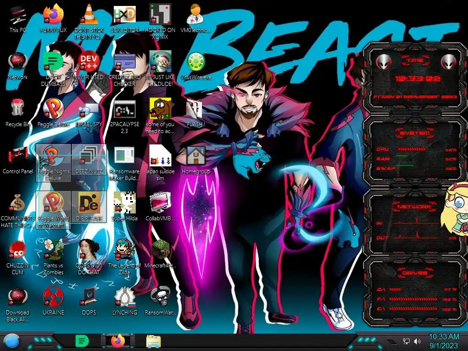This screenshot has height=351, width=468.
Task: Click the left alien head on the widget
Action: 383,62
